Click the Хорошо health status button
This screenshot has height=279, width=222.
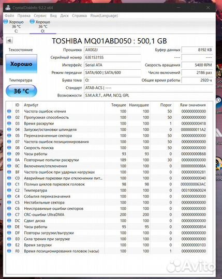21,64
